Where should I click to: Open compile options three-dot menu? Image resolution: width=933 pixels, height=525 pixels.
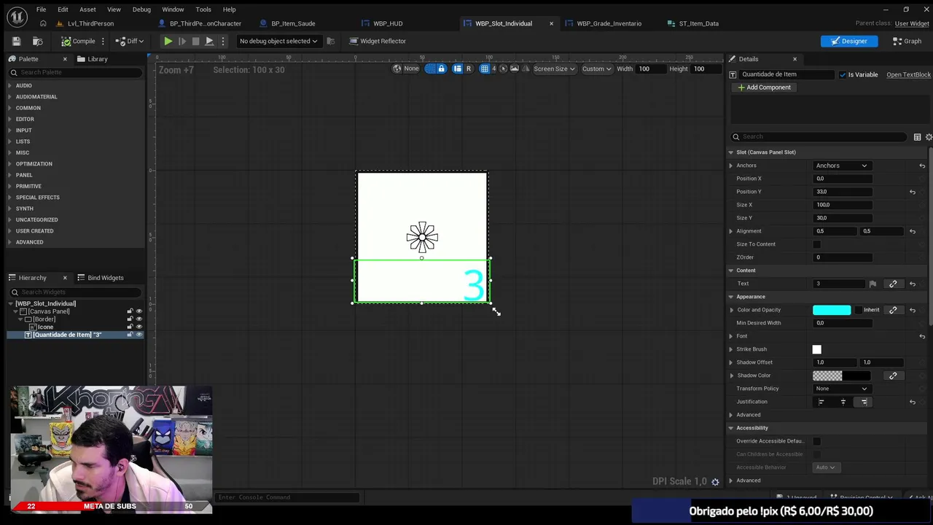point(103,41)
